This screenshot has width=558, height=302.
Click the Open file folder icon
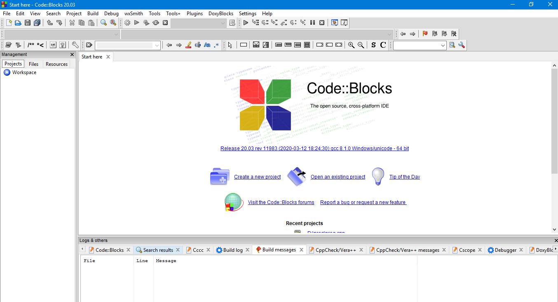(x=18, y=23)
